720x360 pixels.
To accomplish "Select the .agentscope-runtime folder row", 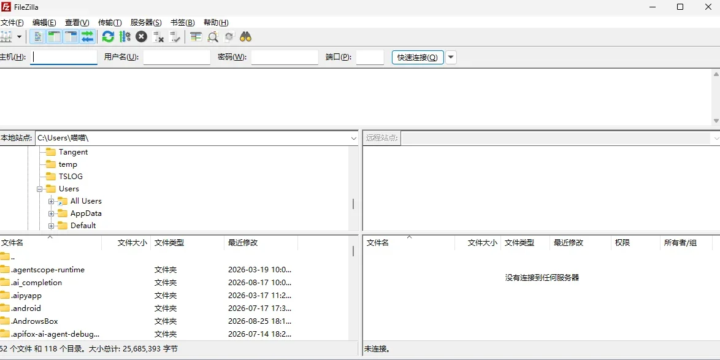I will click(175, 270).
